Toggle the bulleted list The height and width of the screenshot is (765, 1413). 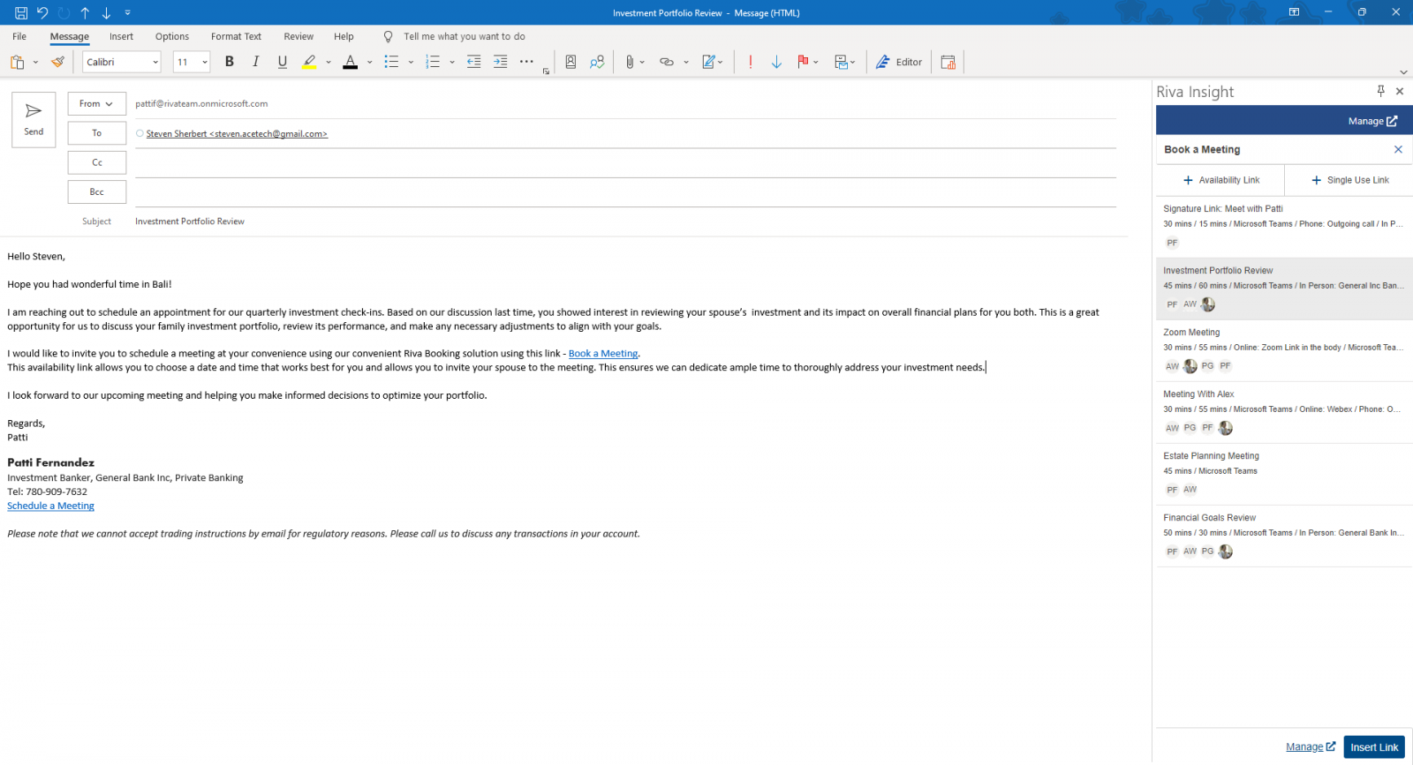click(x=391, y=62)
